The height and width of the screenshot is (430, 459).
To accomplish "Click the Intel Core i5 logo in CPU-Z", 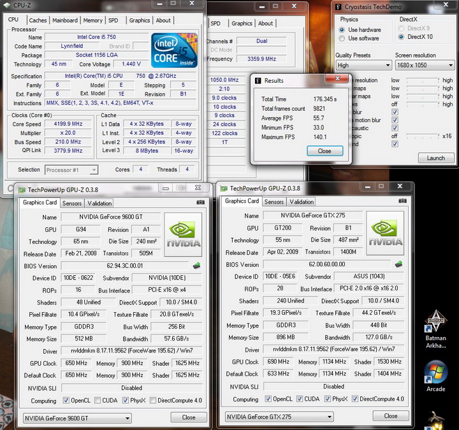I will [175, 50].
